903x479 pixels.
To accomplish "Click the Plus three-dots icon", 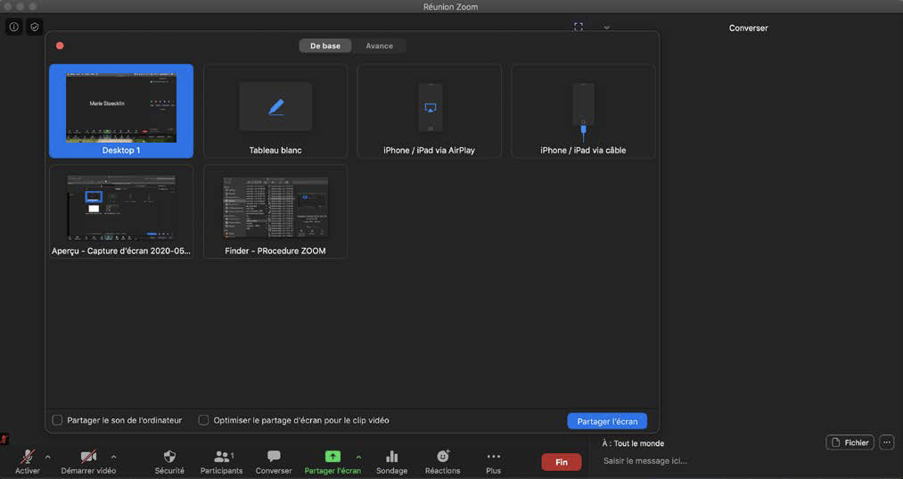I will [493, 457].
